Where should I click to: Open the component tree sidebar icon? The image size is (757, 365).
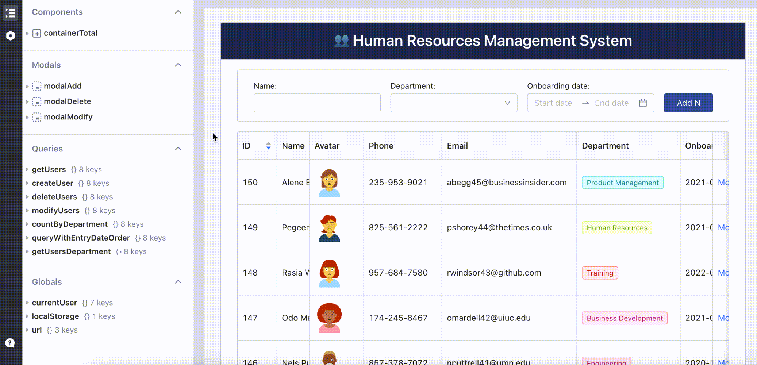click(x=11, y=13)
